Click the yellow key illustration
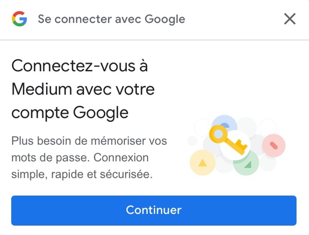 pos(228,140)
